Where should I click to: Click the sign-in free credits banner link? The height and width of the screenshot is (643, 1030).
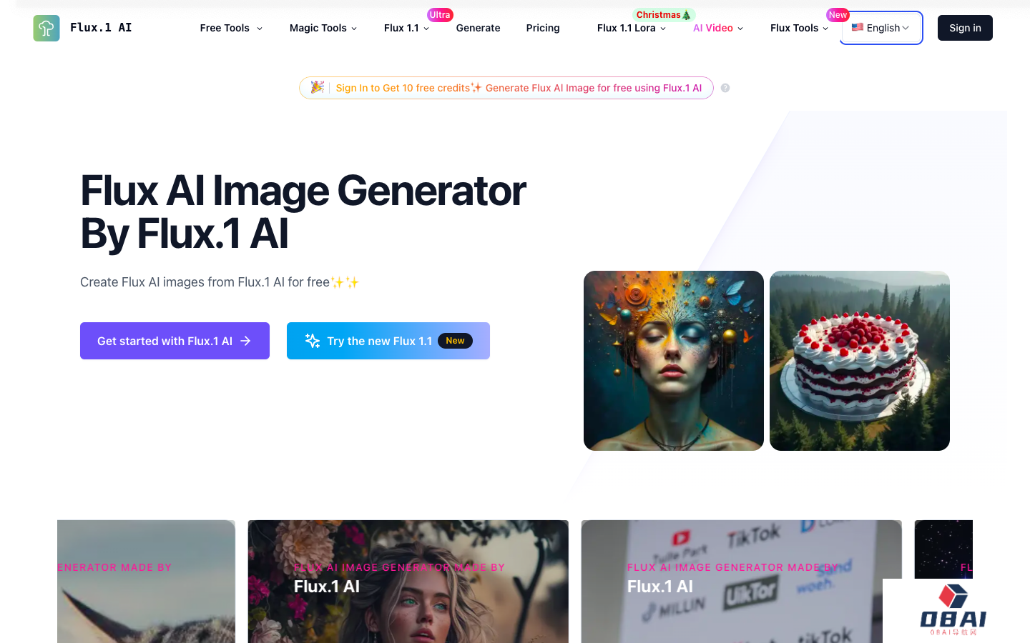click(519, 88)
